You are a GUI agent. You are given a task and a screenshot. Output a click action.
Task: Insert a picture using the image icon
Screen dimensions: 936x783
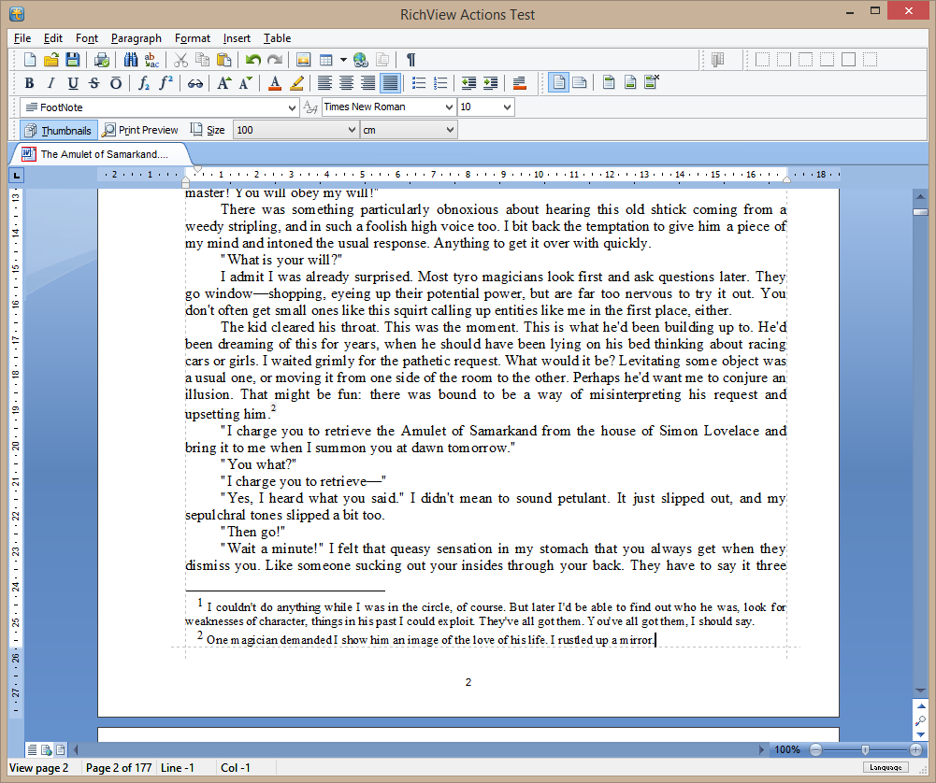304,60
